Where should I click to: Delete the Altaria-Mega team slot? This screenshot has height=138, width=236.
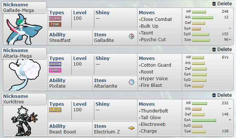pos(222,49)
